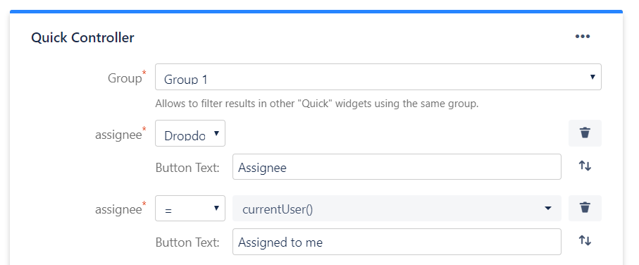Click the Quick Controller heading
This screenshot has height=265, width=639.
[x=82, y=37]
